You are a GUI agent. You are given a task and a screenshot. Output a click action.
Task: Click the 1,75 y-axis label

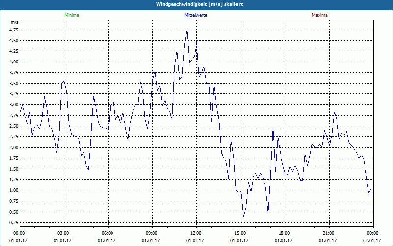(x=15, y=158)
